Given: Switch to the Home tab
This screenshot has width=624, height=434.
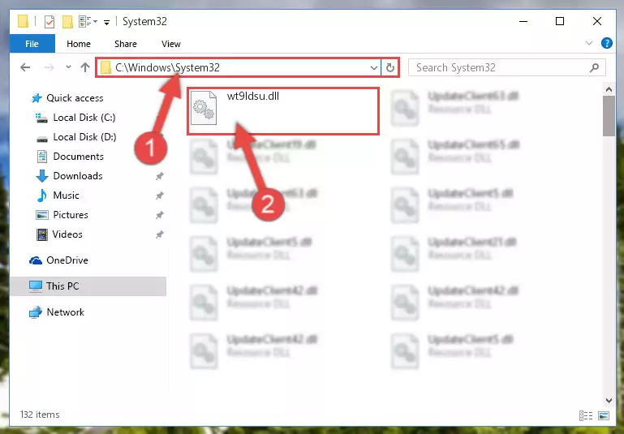Looking at the screenshot, I should 79,44.
